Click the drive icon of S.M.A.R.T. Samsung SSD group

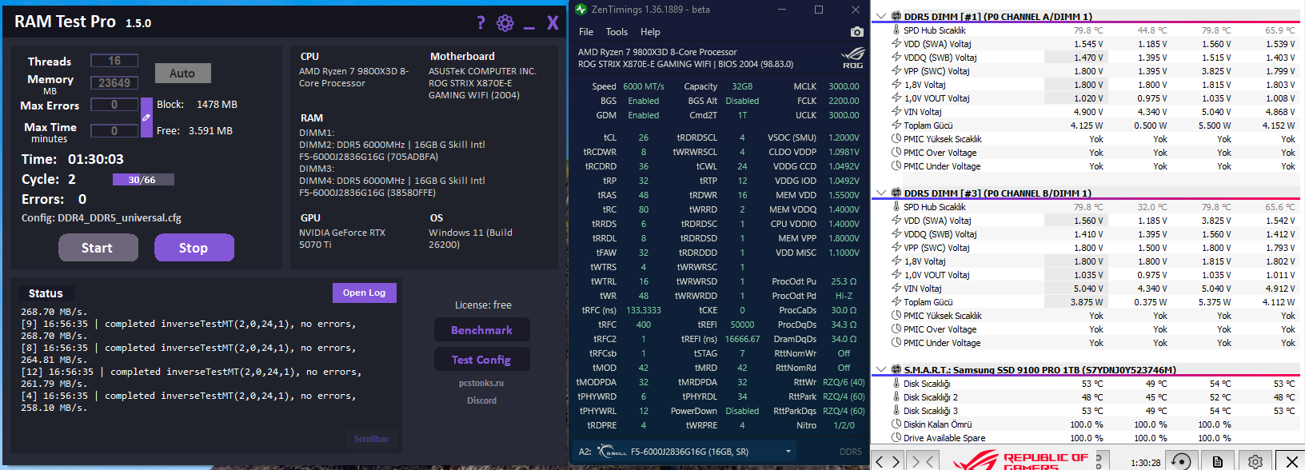tap(896, 369)
